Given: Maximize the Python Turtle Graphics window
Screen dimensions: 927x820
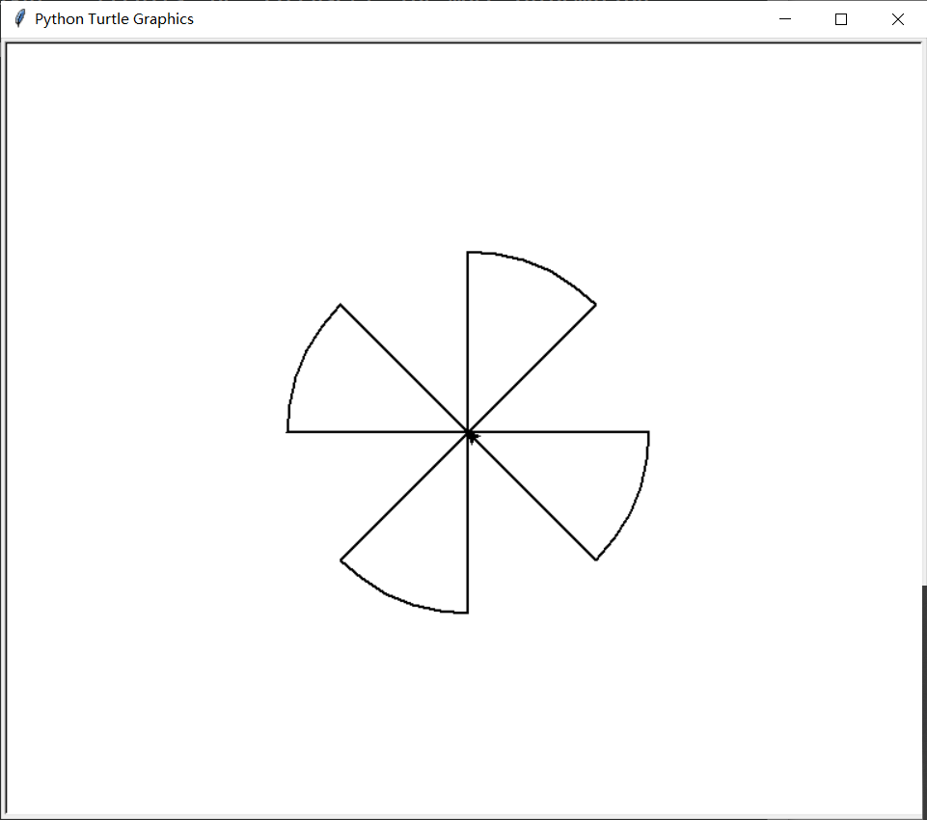Looking at the screenshot, I should tap(841, 19).
